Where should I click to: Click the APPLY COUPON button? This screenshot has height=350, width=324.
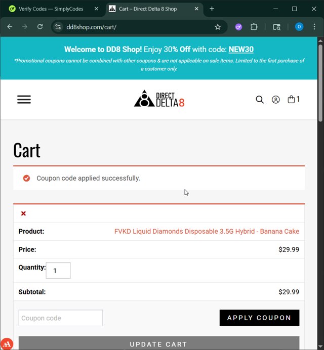point(259,318)
